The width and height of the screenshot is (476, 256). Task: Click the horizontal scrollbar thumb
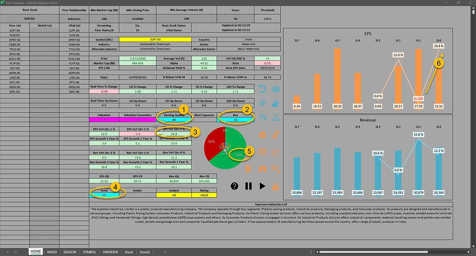tap(374, 252)
